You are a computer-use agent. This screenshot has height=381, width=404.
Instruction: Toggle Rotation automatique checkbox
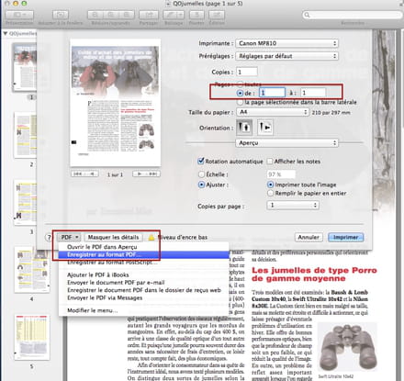pos(201,161)
